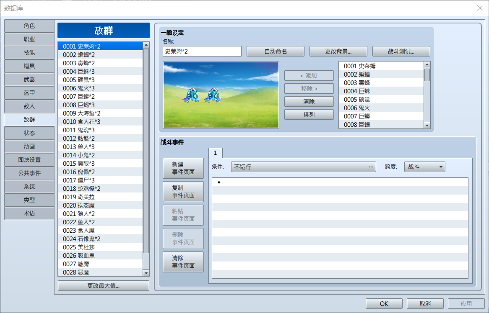Select troop 0021 狼人*2

[100, 214]
